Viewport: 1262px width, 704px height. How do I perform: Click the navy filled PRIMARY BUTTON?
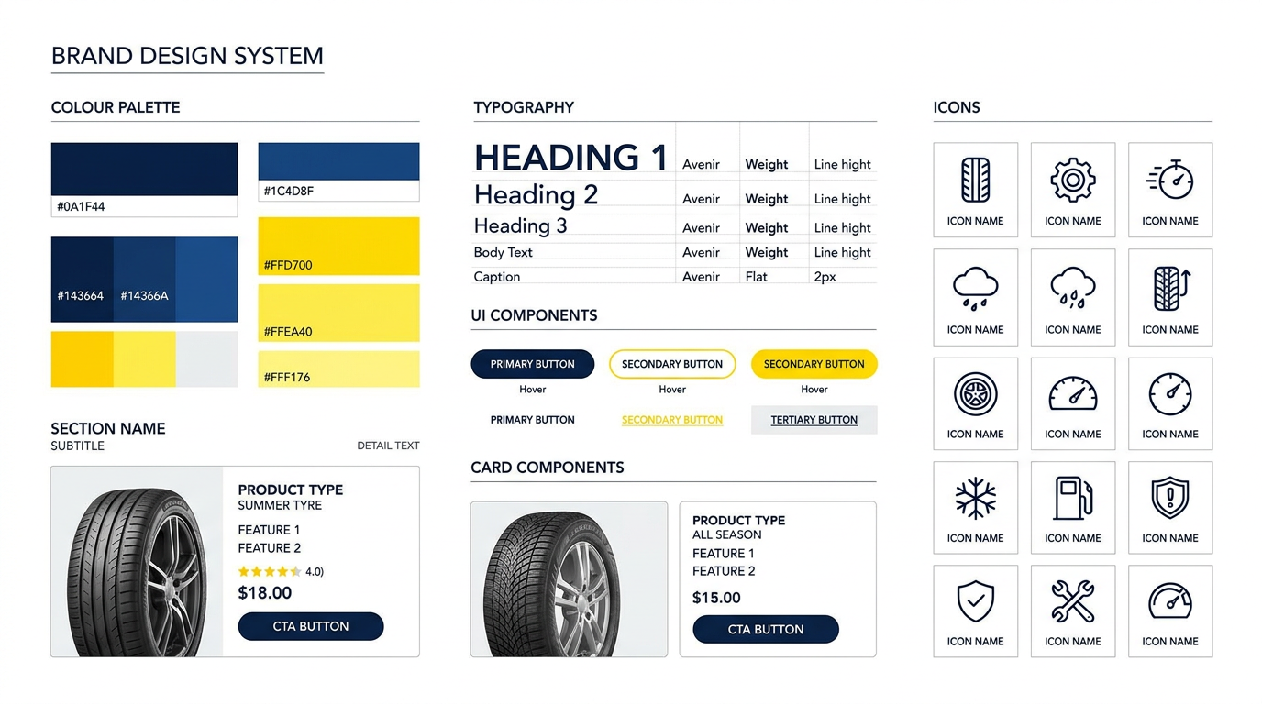click(x=533, y=364)
